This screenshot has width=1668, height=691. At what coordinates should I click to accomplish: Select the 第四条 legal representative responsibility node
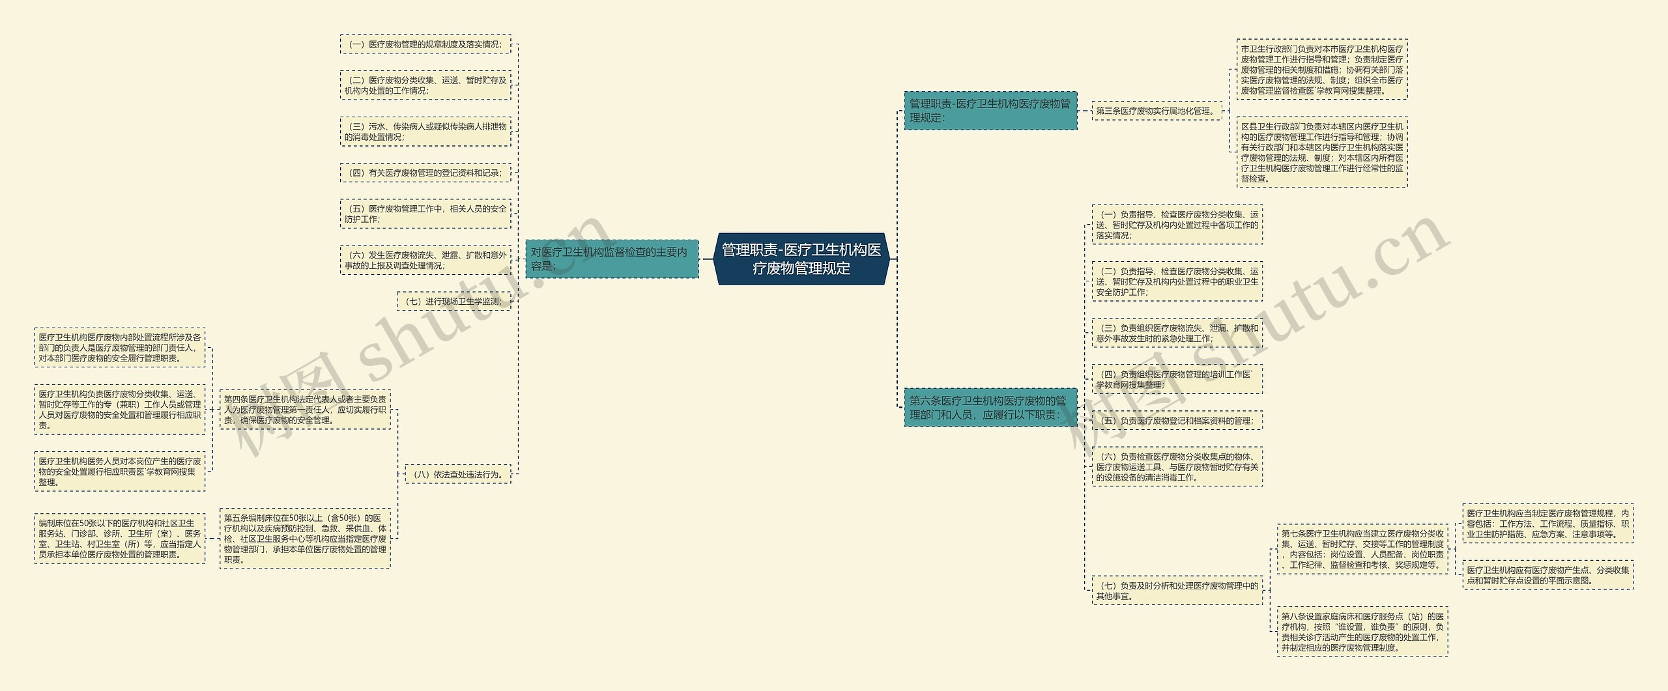point(305,410)
